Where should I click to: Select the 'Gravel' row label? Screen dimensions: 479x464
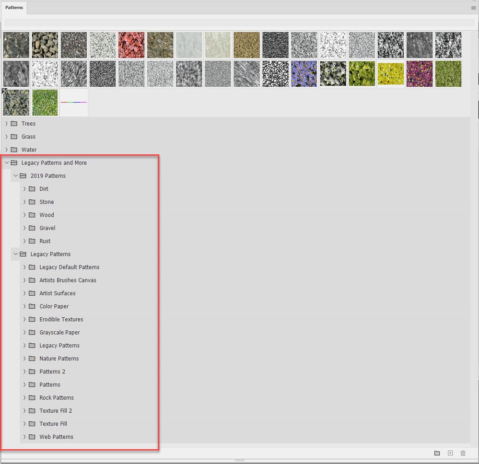pyautogui.click(x=47, y=228)
